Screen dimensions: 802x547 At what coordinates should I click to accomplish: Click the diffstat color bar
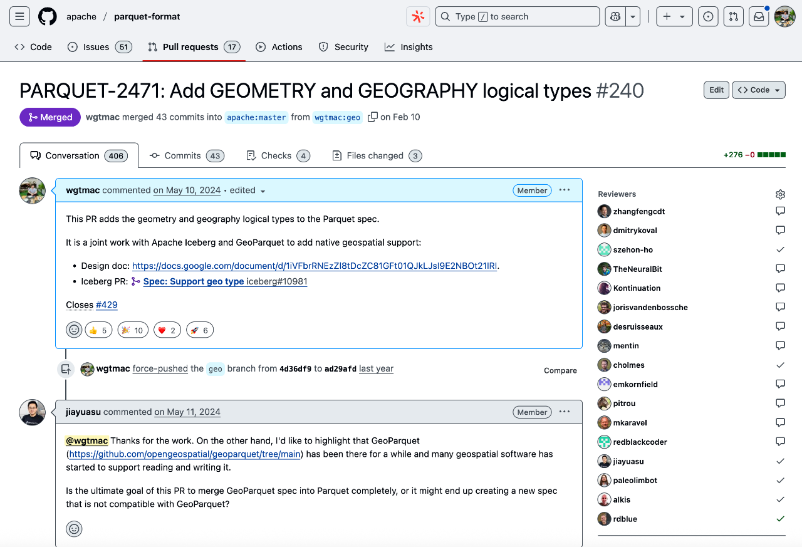click(x=771, y=155)
